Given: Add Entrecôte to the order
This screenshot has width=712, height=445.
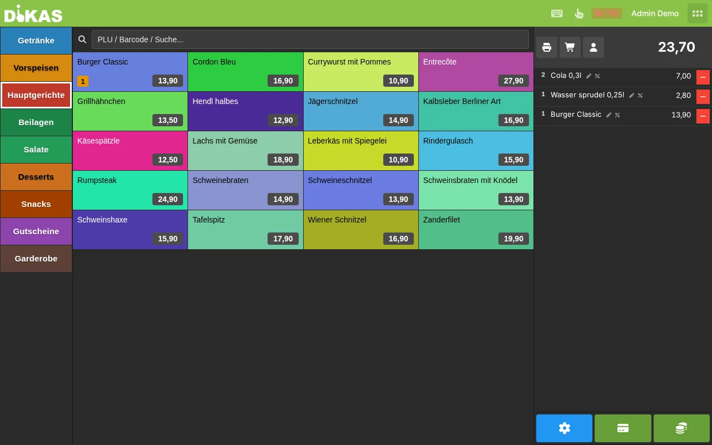Looking at the screenshot, I should tap(476, 72).
